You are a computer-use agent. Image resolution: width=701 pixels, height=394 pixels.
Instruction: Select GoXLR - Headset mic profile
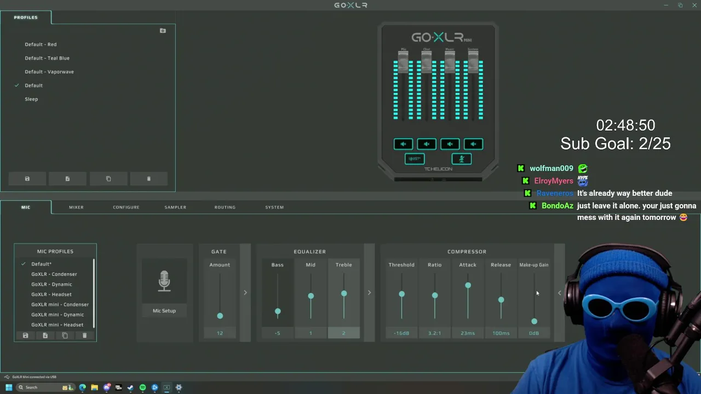[x=51, y=294]
